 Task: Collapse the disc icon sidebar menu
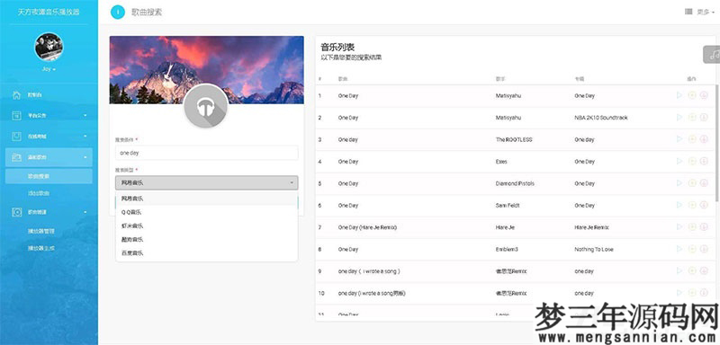point(49,212)
